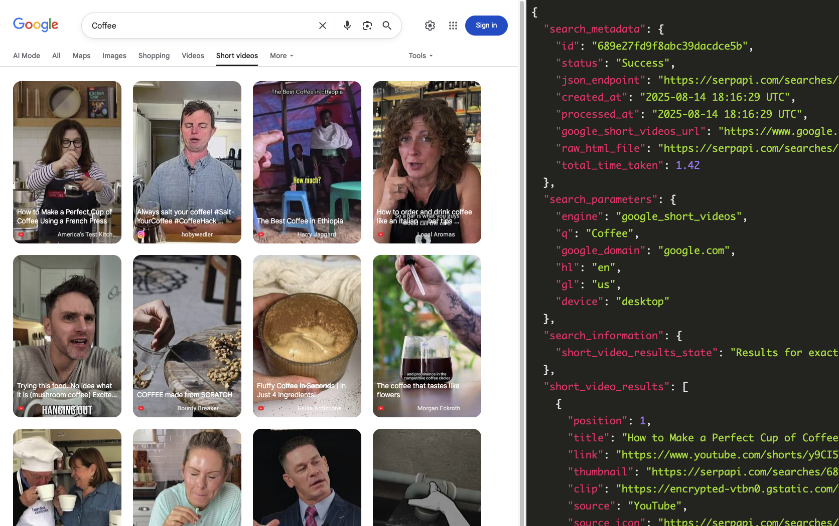Expand the More dropdown
Viewport: 839px width, 526px height.
click(x=282, y=56)
